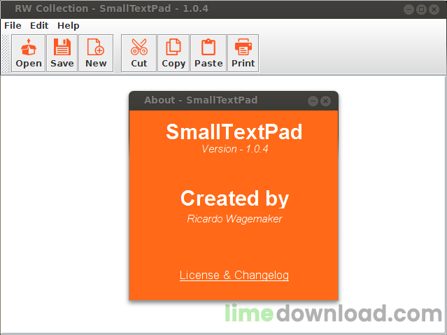Grab the dotted toolbar drag handle
This screenshot has width=447, height=335.
coord(5,53)
